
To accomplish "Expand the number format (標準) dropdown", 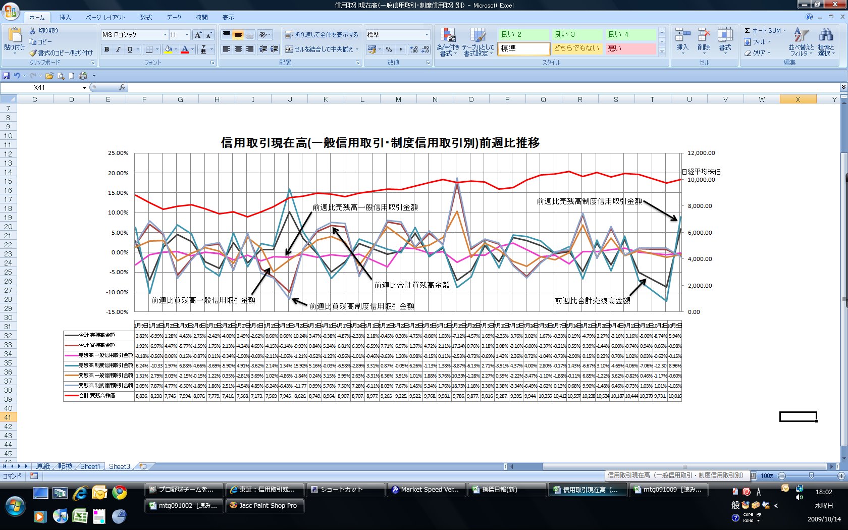I will (427, 35).
